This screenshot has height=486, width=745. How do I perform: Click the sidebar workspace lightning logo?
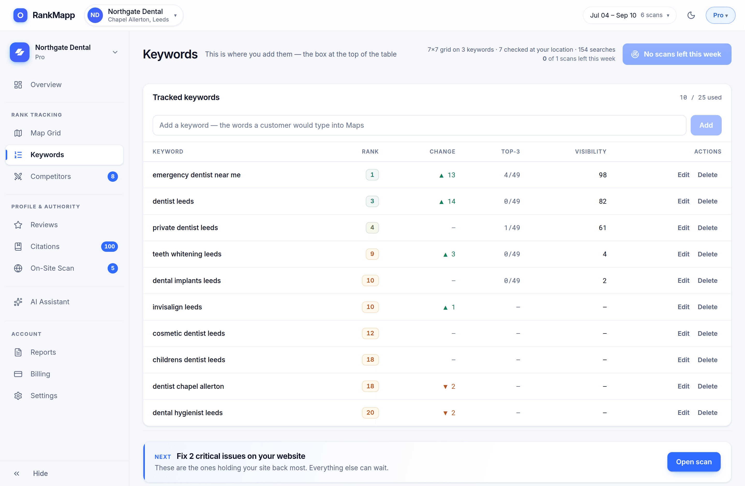[x=20, y=52]
